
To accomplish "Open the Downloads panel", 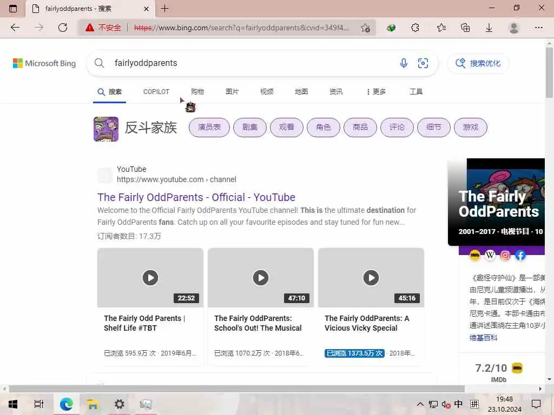I will coord(489,28).
